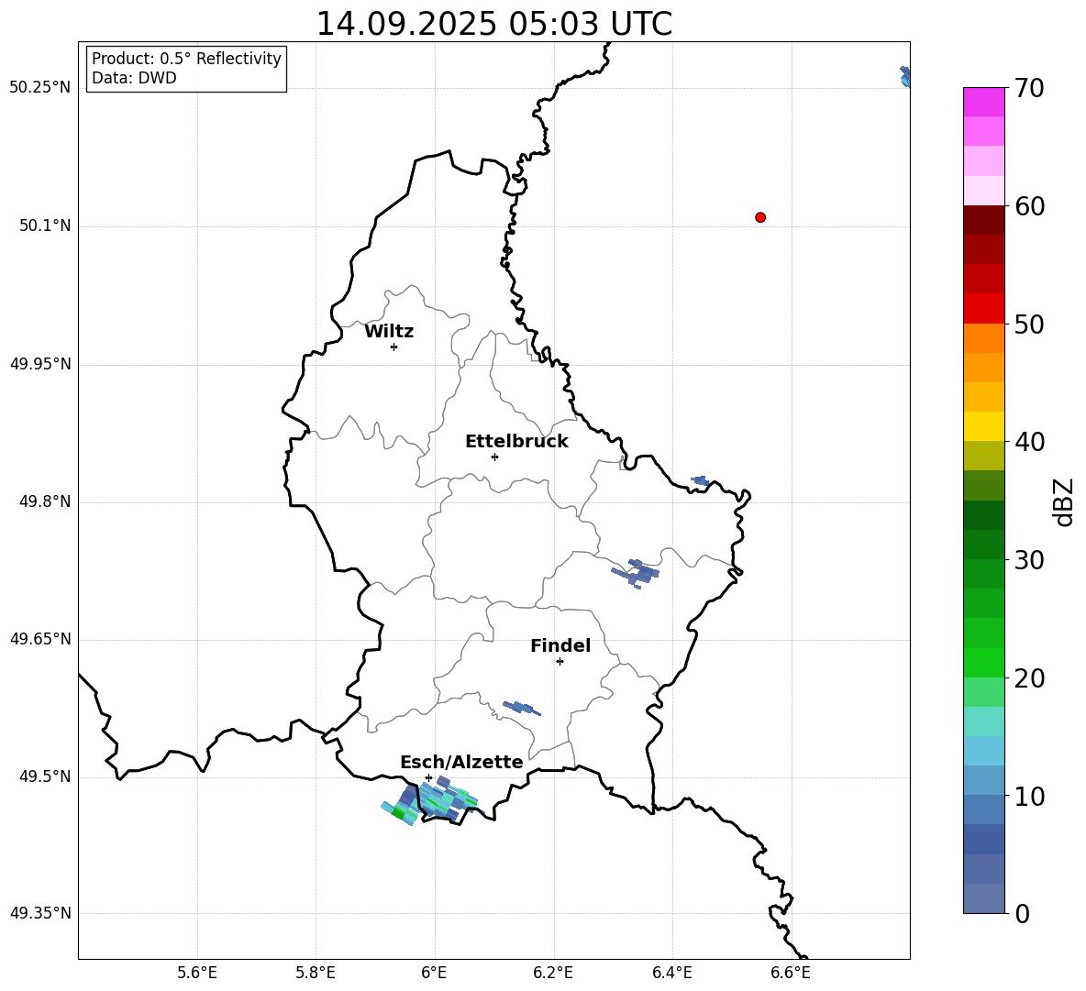Image resolution: width=1086 pixels, height=991 pixels.
Task: Click the "Data: DWD" text
Action: point(134,78)
